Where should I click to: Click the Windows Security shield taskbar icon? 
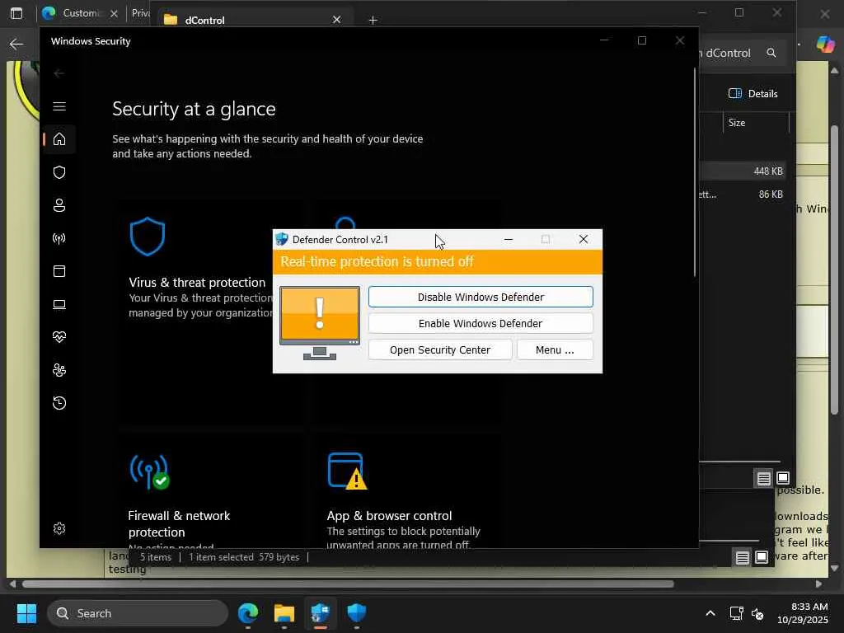356,613
